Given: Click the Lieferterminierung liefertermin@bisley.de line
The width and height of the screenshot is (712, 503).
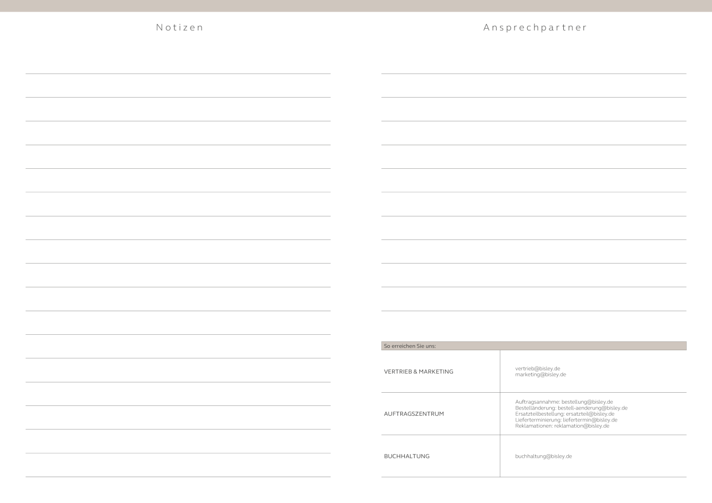Looking at the screenshot, I should coord(566,420).
